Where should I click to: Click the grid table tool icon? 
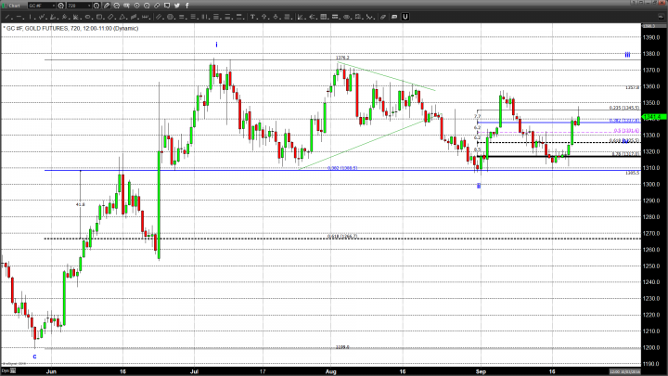pos(324,17)
